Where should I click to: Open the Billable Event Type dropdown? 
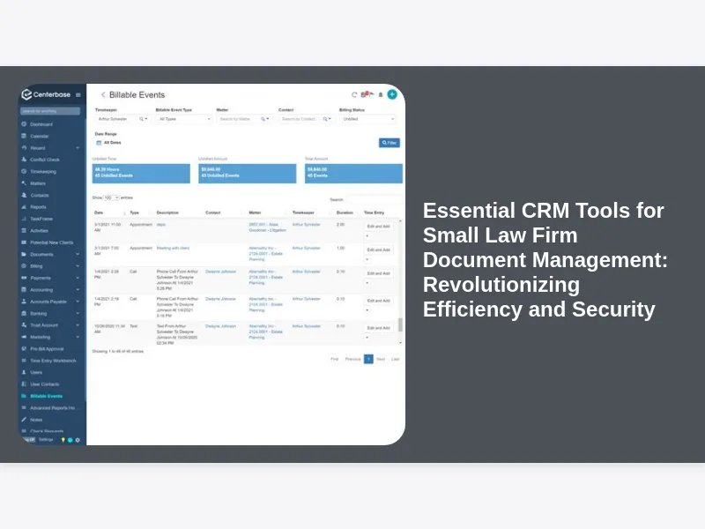(183, 118)
